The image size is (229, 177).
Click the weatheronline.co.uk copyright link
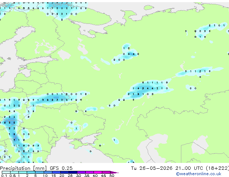199,174
